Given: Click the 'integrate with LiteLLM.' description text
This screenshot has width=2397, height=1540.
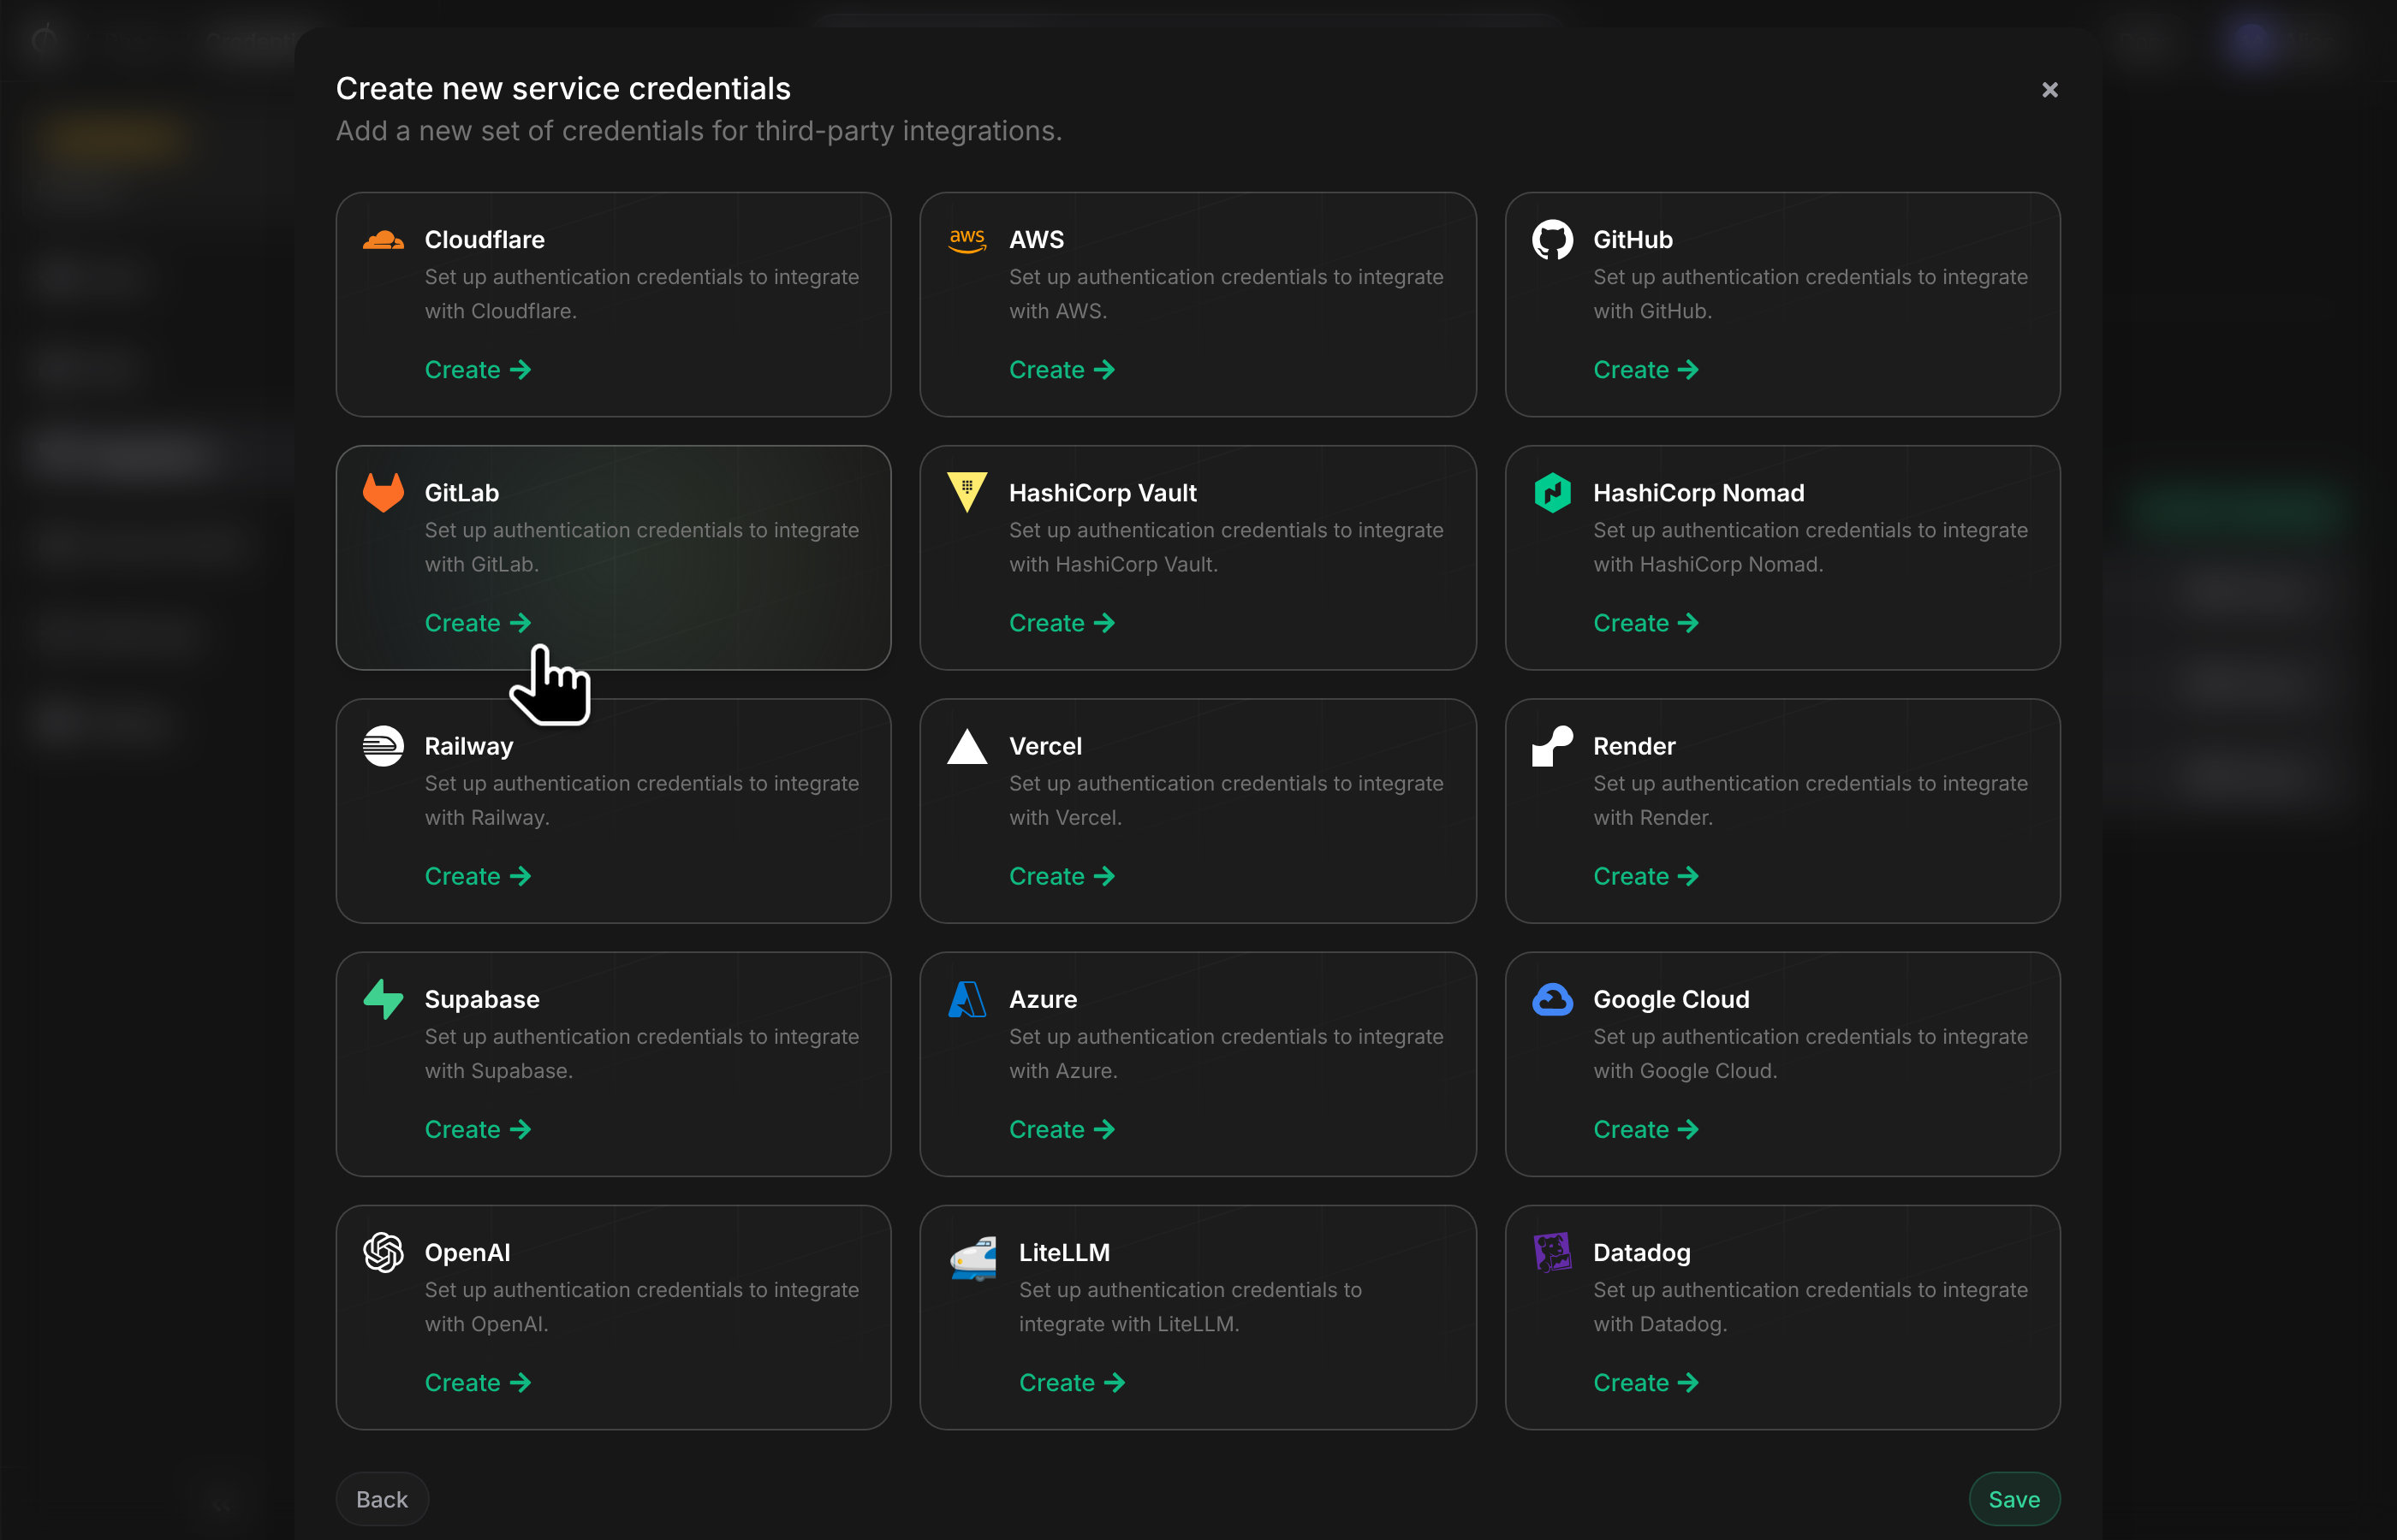Looking at the screenshot, I should click(x=1128, y=1324).
